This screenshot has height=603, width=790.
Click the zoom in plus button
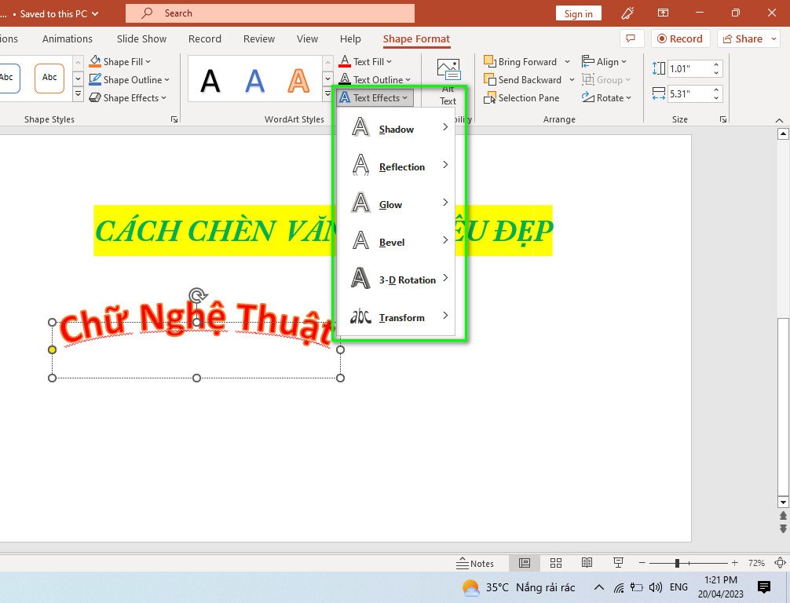[734, 563]
